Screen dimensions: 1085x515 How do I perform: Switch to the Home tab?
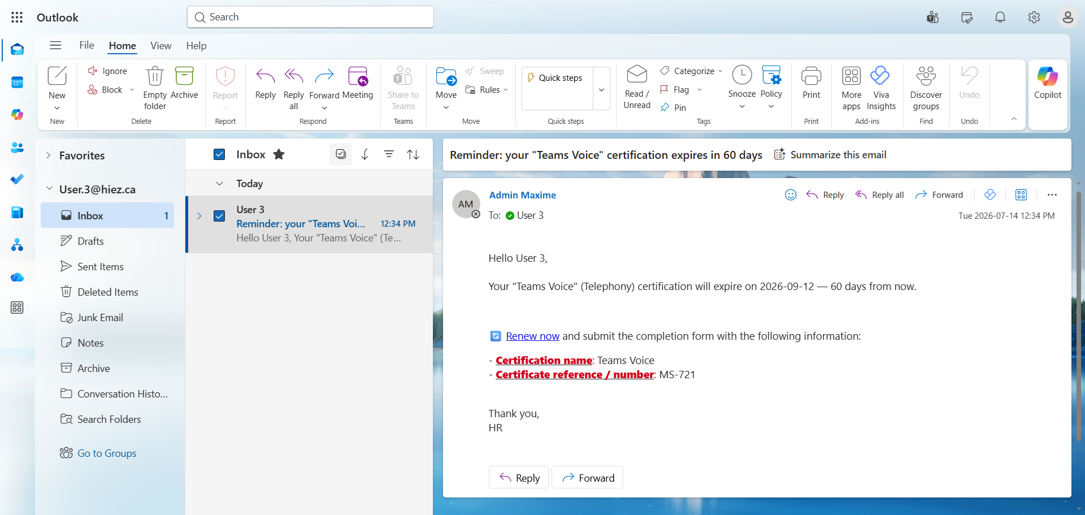click(x=122, y=46)
